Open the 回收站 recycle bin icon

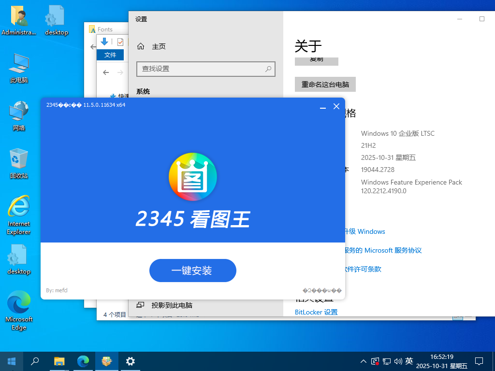(x=19, y=163)
